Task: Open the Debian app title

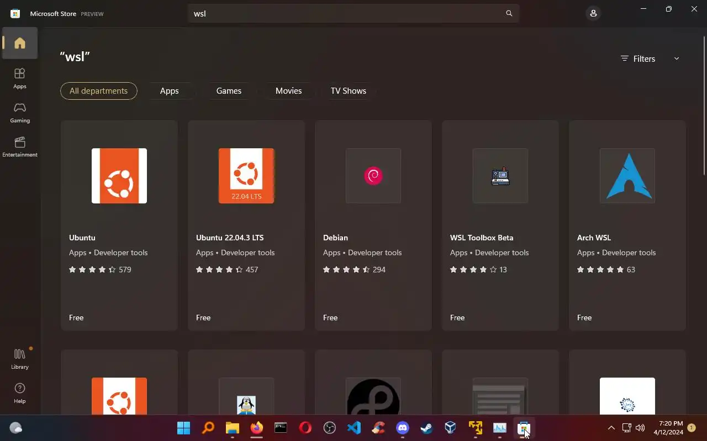Action: click(x=335, y=238)
